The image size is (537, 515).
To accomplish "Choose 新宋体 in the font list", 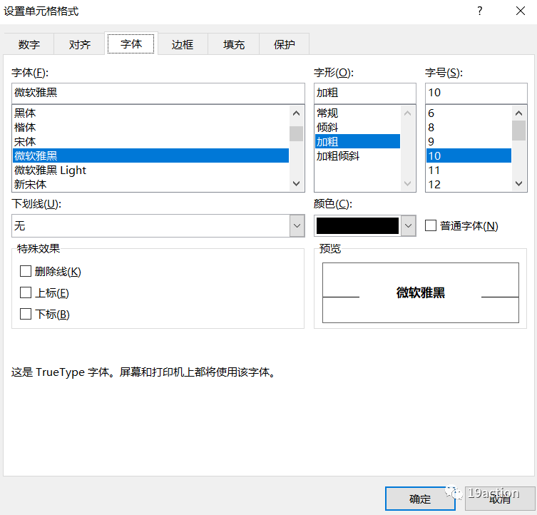I will pos(150,184).
